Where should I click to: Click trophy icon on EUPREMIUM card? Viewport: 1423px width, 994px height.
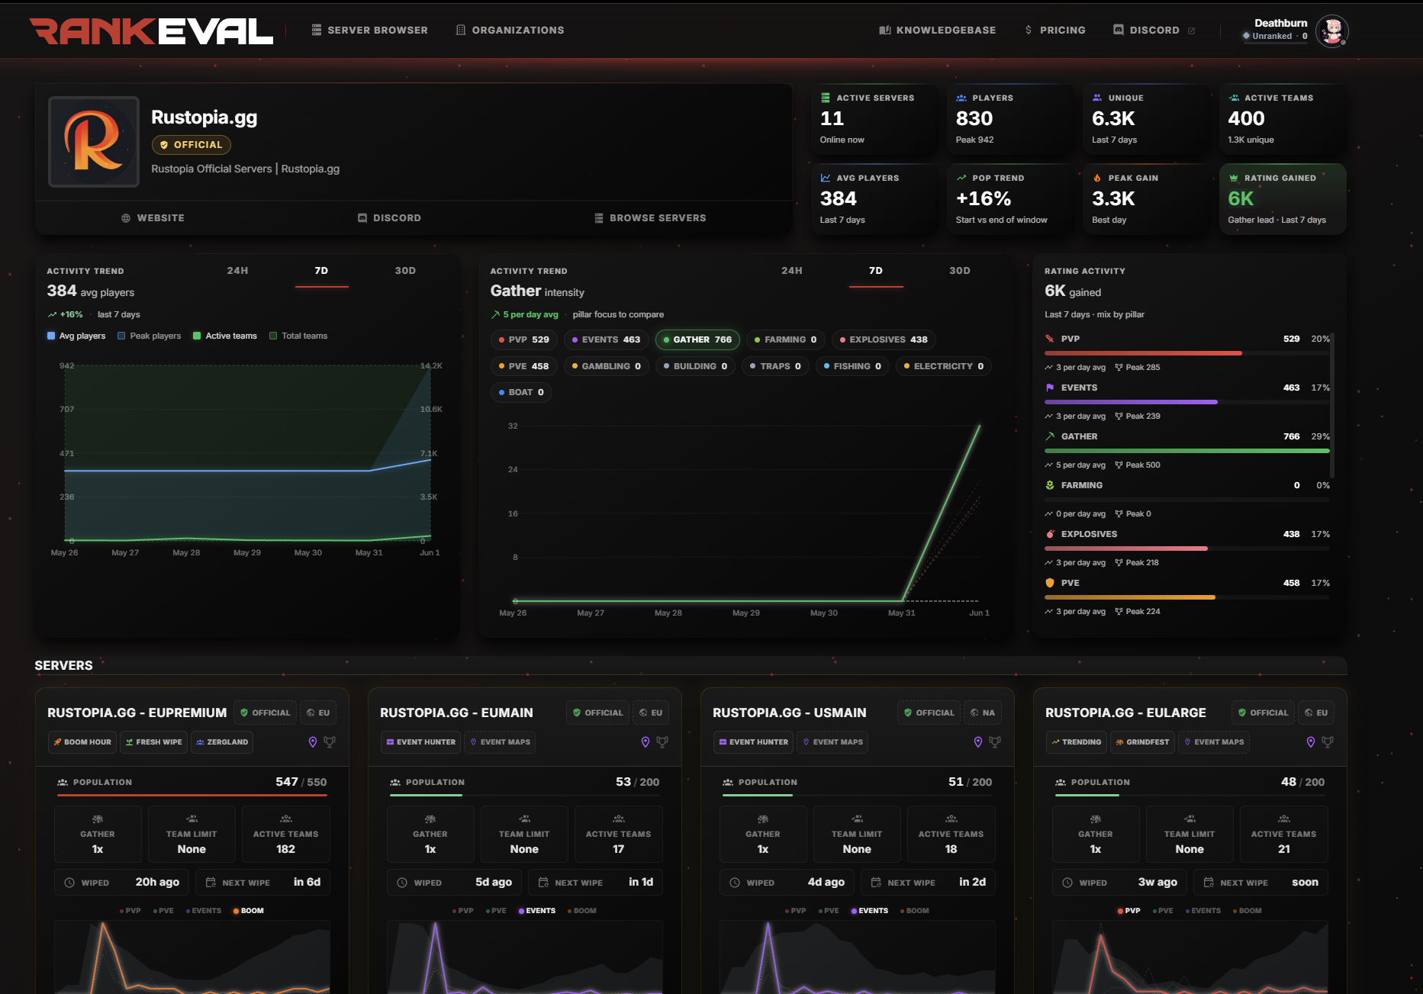pos(330,742)
